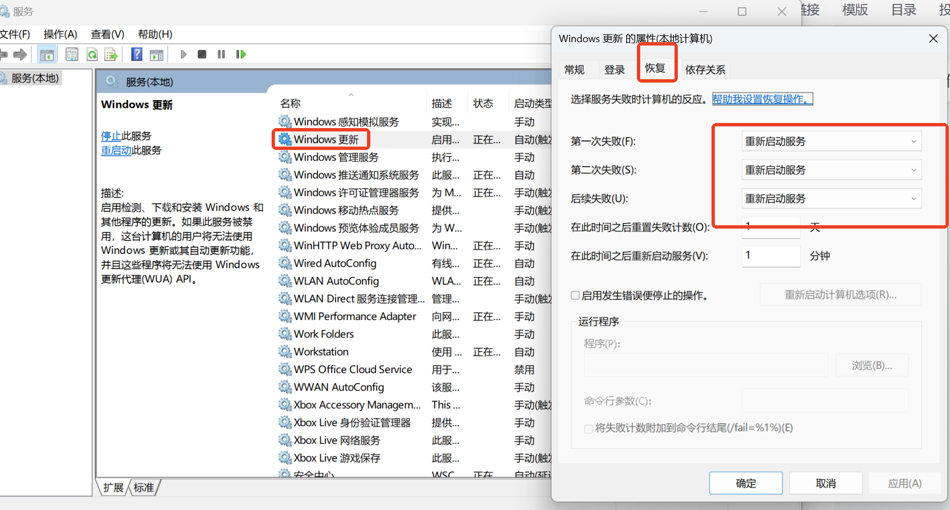Click 应用(A) button
The height and width of the screenshot is (510, 950).
(905, 483)
